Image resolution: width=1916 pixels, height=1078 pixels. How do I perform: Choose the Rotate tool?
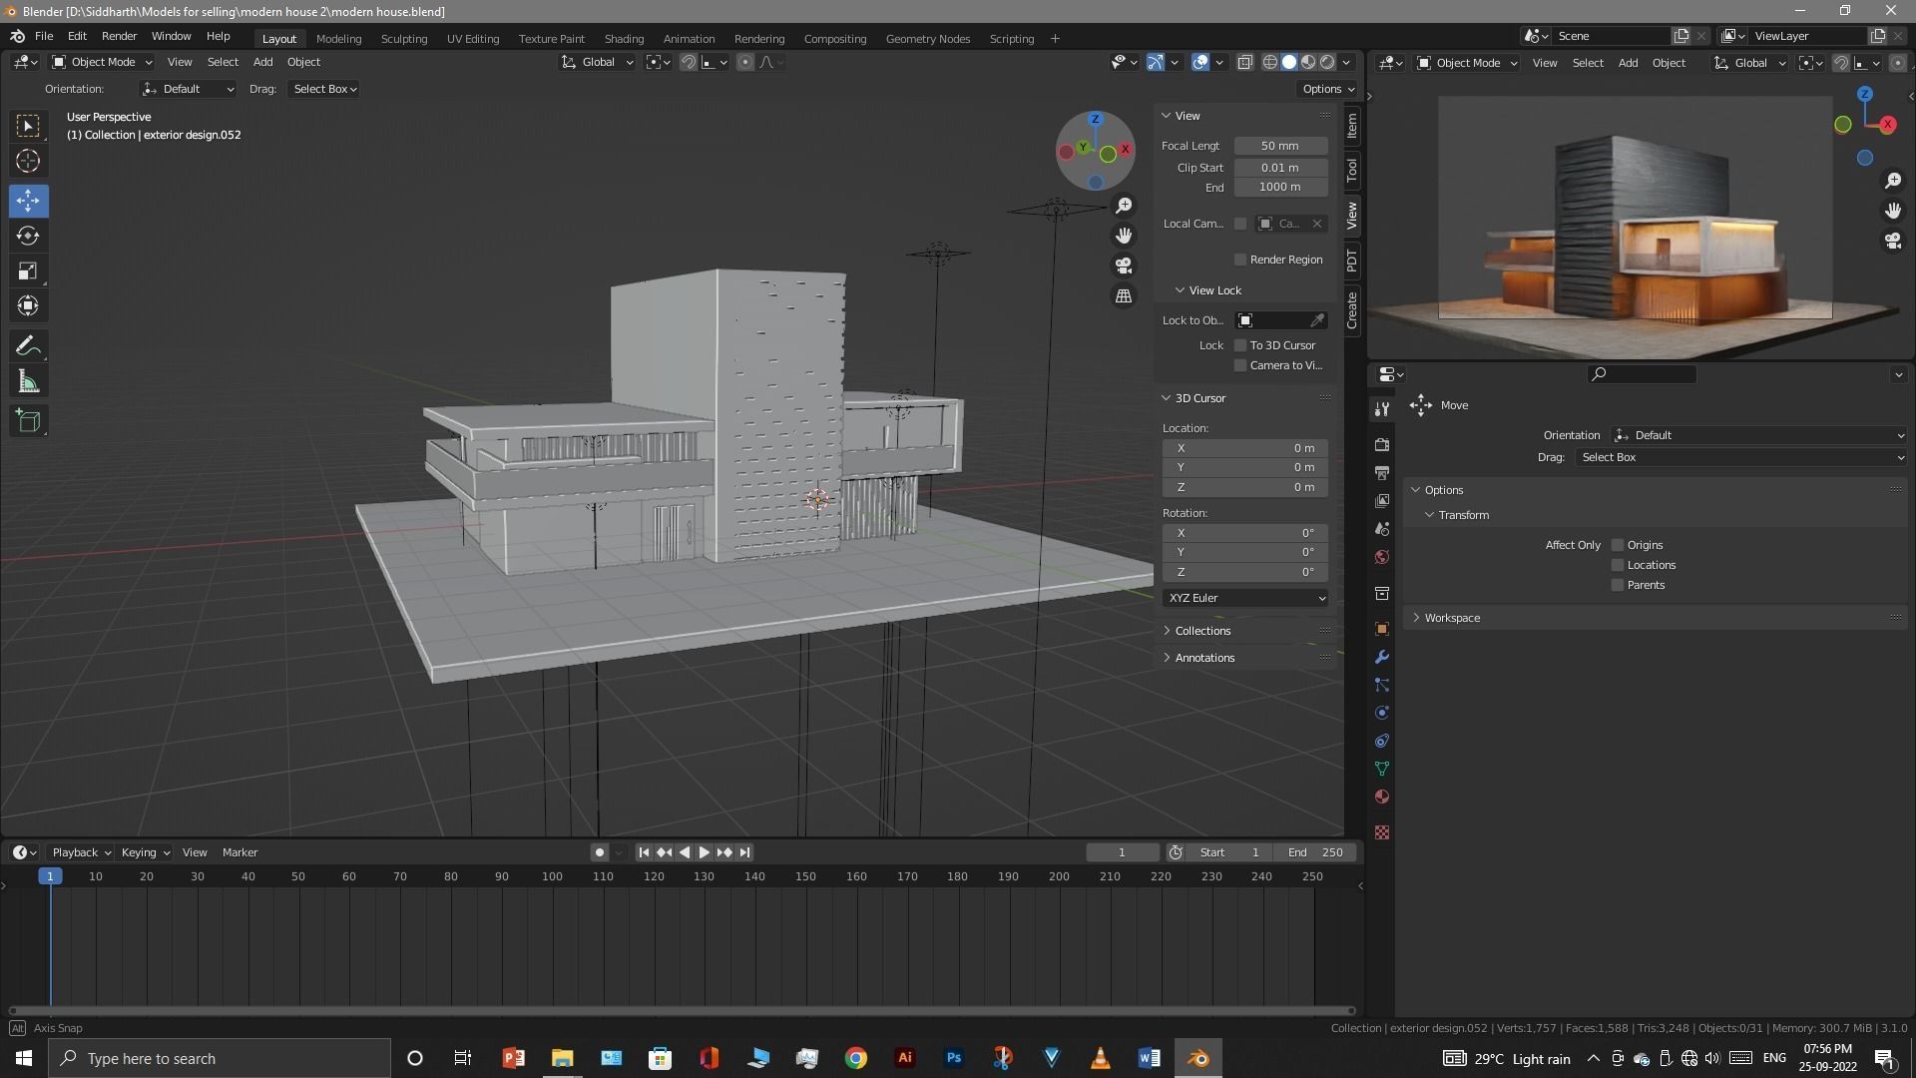pyautogui.click(x=28, y=236)
